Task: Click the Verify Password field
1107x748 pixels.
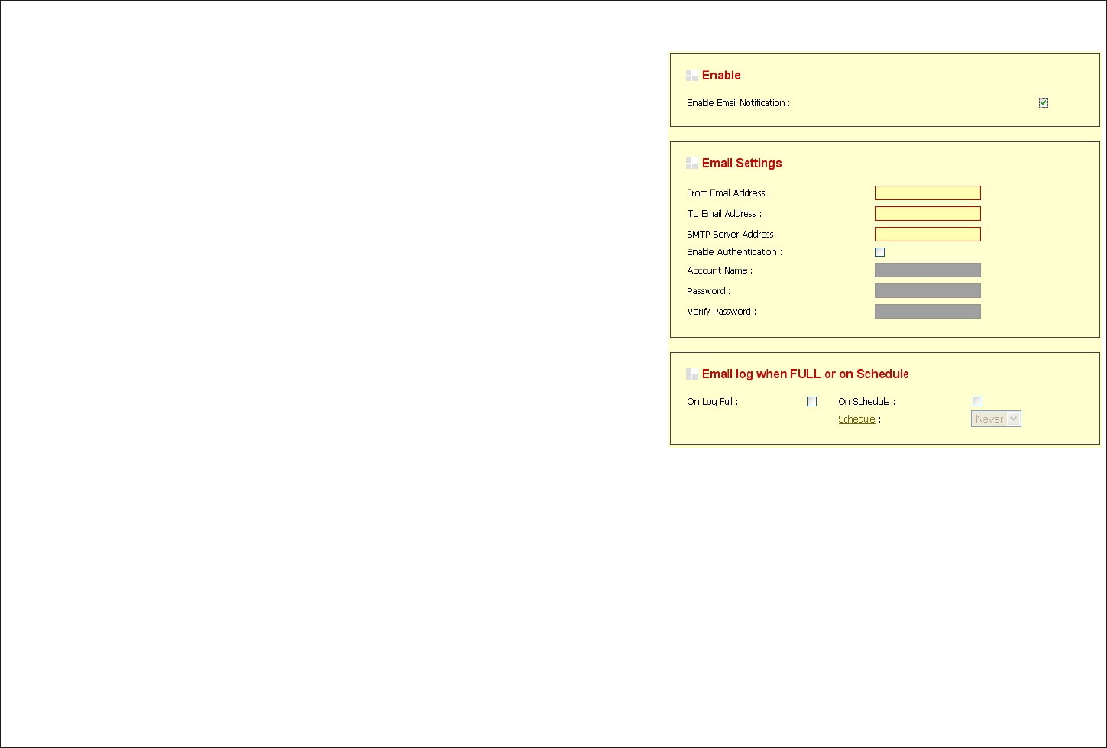Action: pyautogui.click(x=927, y=312)
